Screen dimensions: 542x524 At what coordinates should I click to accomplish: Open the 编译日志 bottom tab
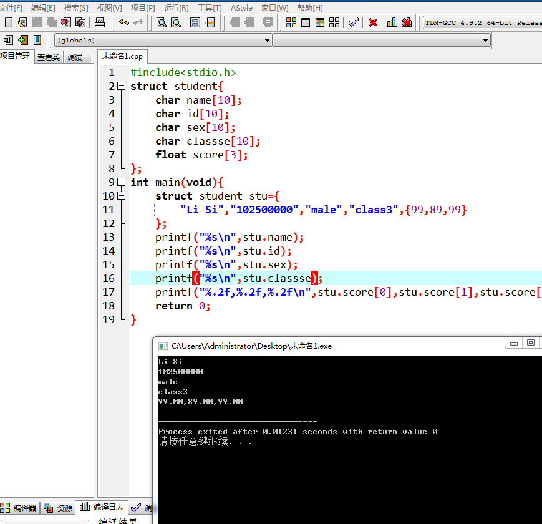point(102,507)
